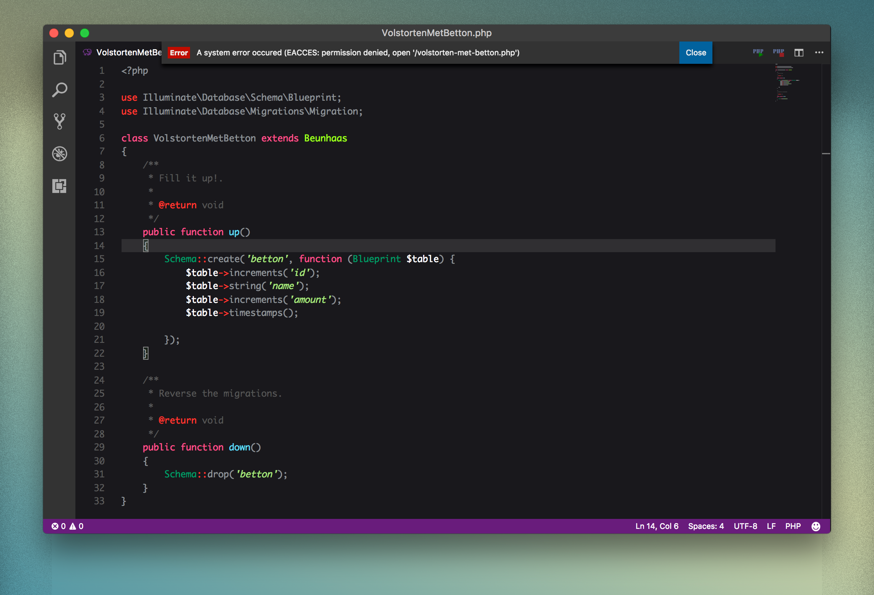Send feedback via smiley icon
Image resolution: width=874 pixels, height=595 pixels.
(816, 526)
